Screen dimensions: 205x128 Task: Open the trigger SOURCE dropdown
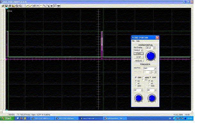pyautogui.click(x=155, y=68)
